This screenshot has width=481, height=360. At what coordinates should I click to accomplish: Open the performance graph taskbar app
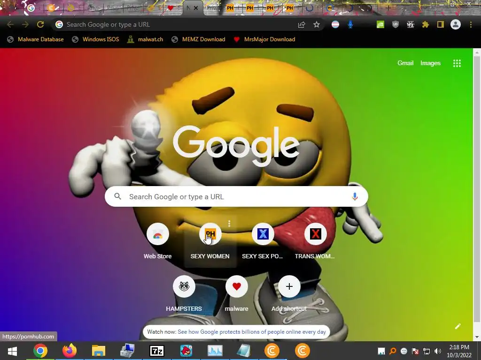(215, 351)
